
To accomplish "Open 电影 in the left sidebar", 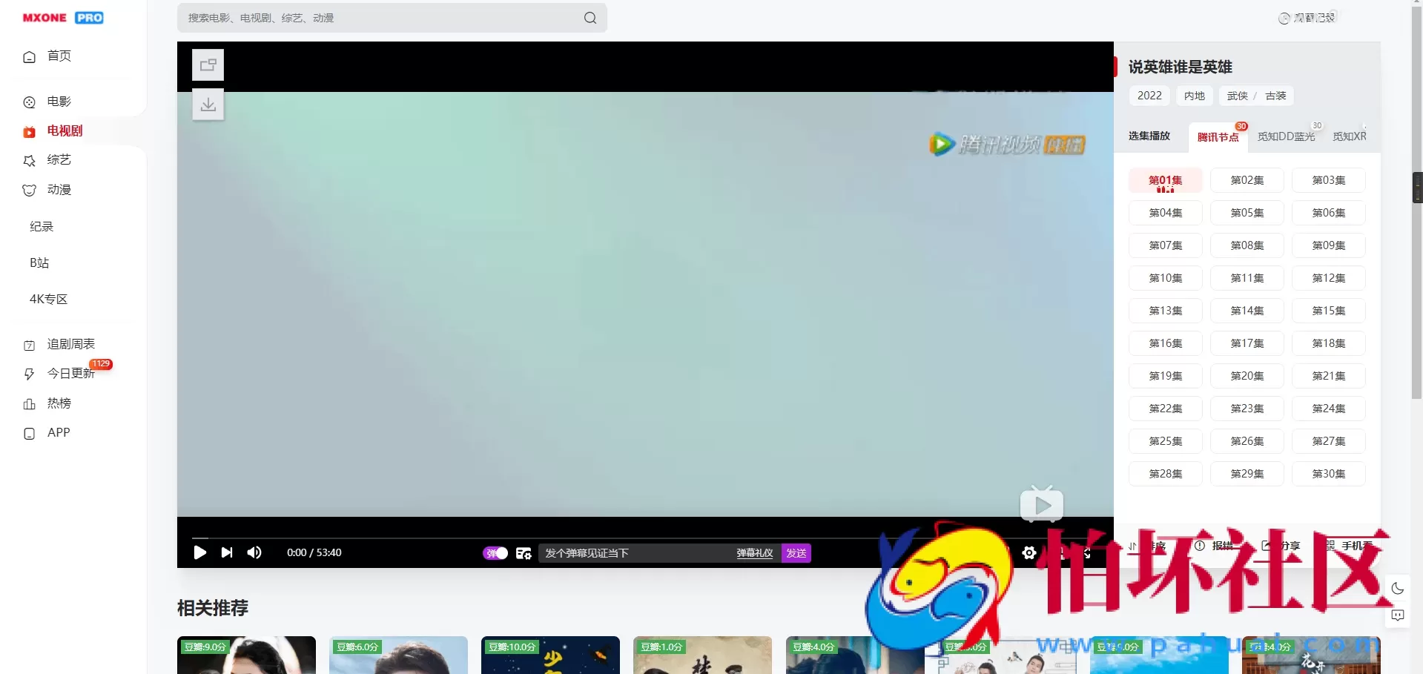I will pos(59,102).
